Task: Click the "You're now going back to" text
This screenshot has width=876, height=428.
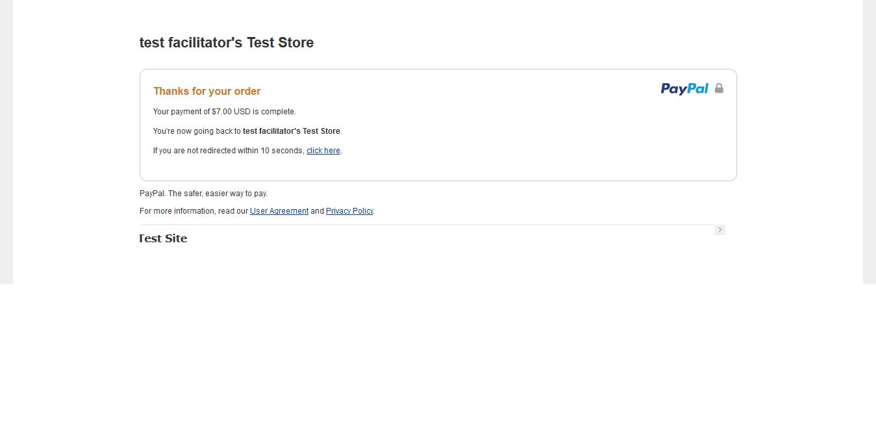Action: [197, 131]
